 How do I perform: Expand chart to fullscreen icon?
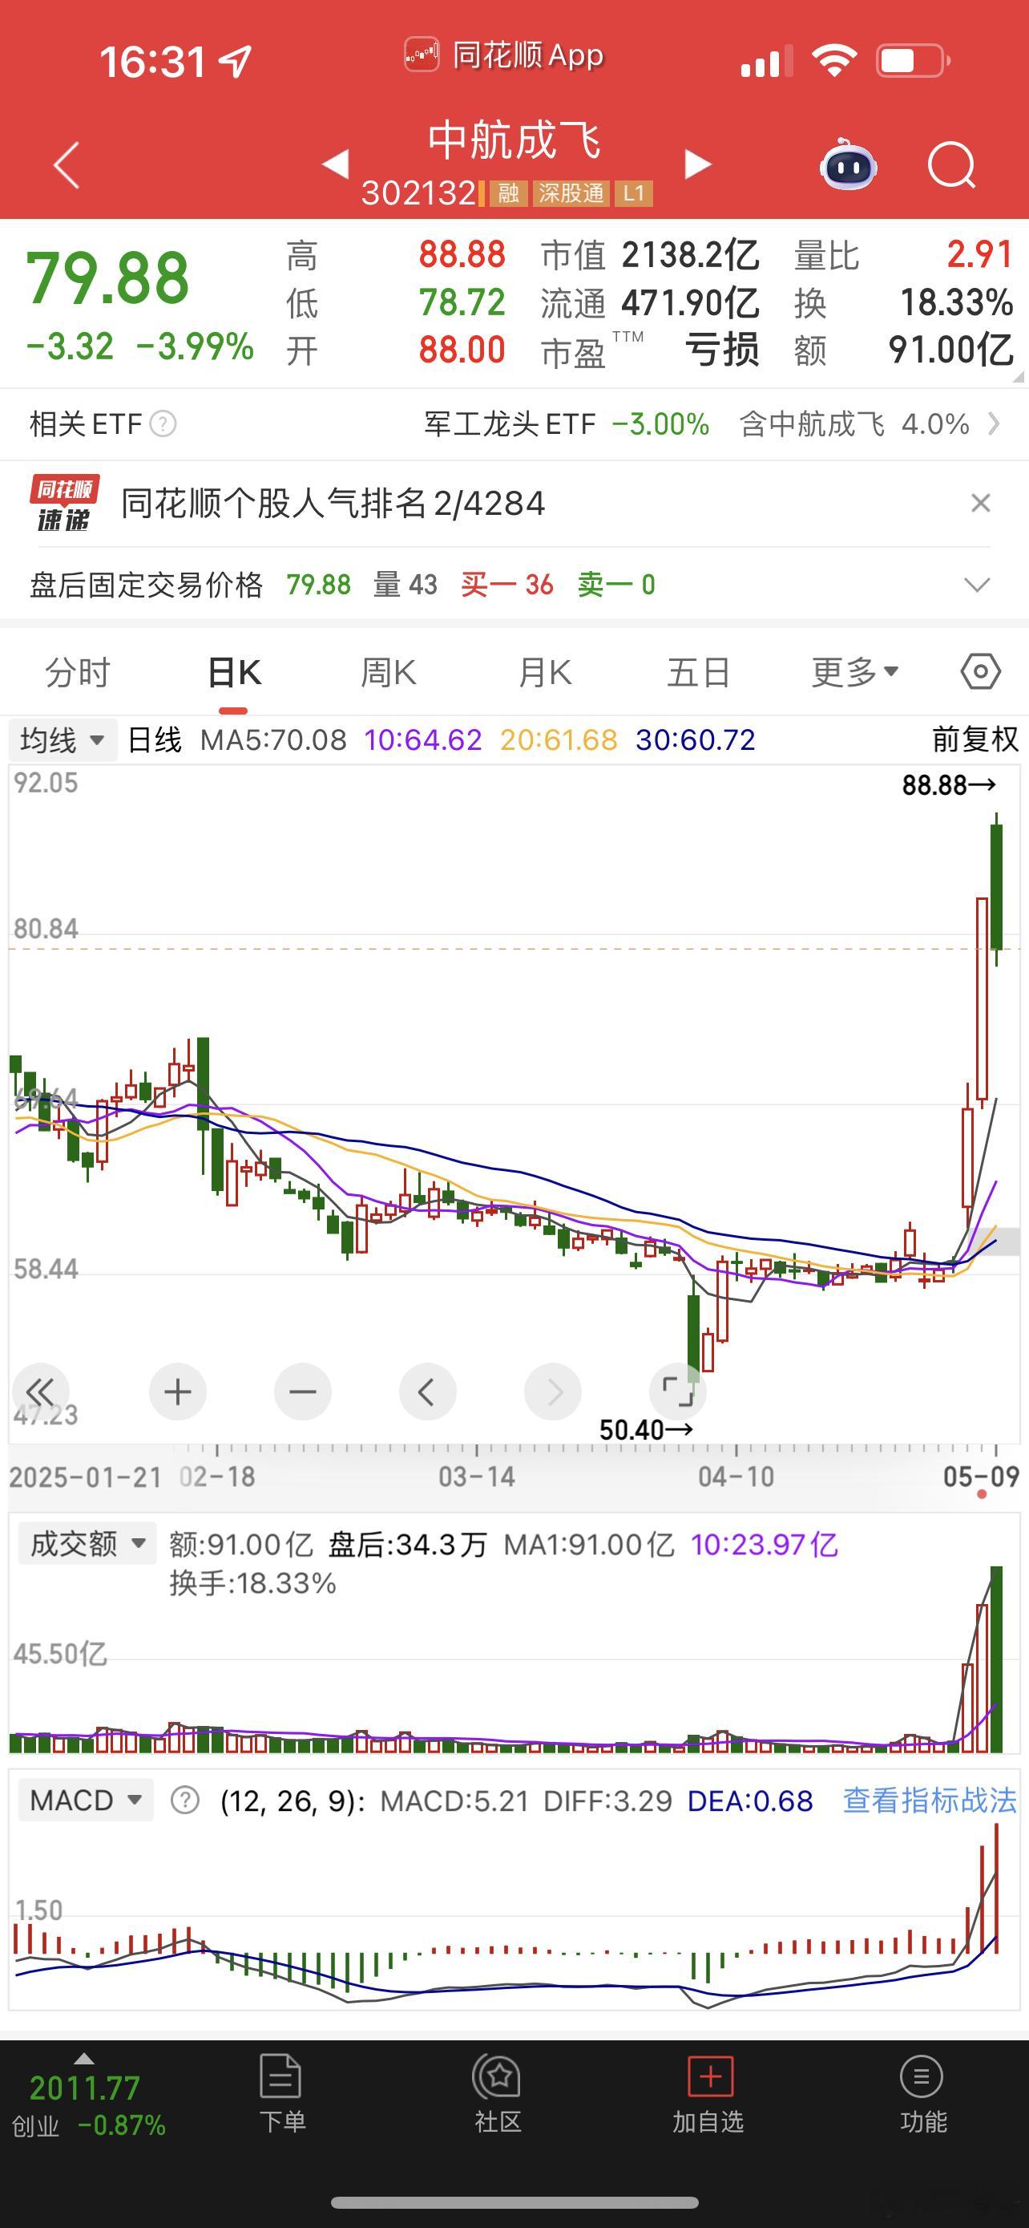click(x=677, y=1391)
